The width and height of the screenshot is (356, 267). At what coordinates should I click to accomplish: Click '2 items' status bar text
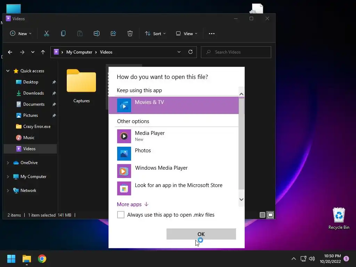[14, 215]
